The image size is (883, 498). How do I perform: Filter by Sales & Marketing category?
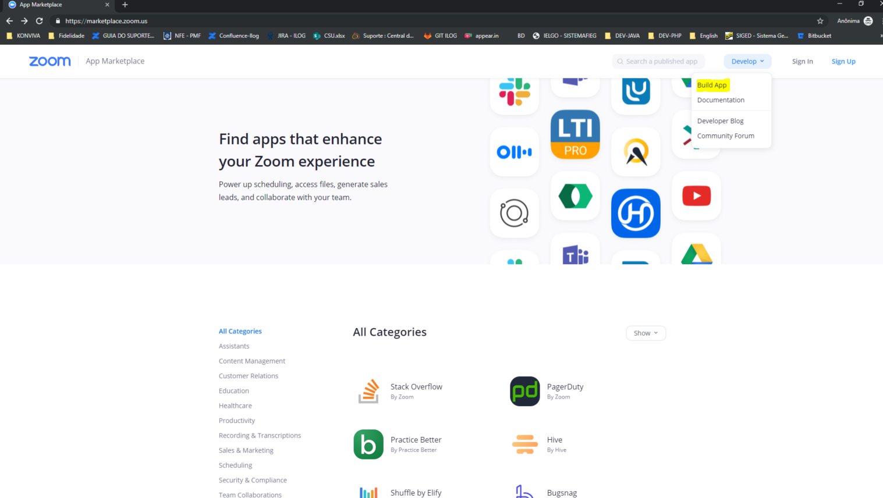point(246,450)
